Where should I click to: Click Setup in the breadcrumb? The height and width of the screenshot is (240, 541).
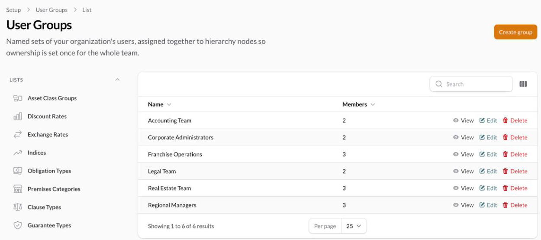(x=13, y=10)
